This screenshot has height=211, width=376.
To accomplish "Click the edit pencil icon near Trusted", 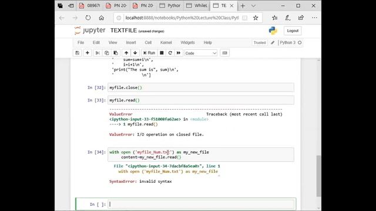I will pos(273,43).
